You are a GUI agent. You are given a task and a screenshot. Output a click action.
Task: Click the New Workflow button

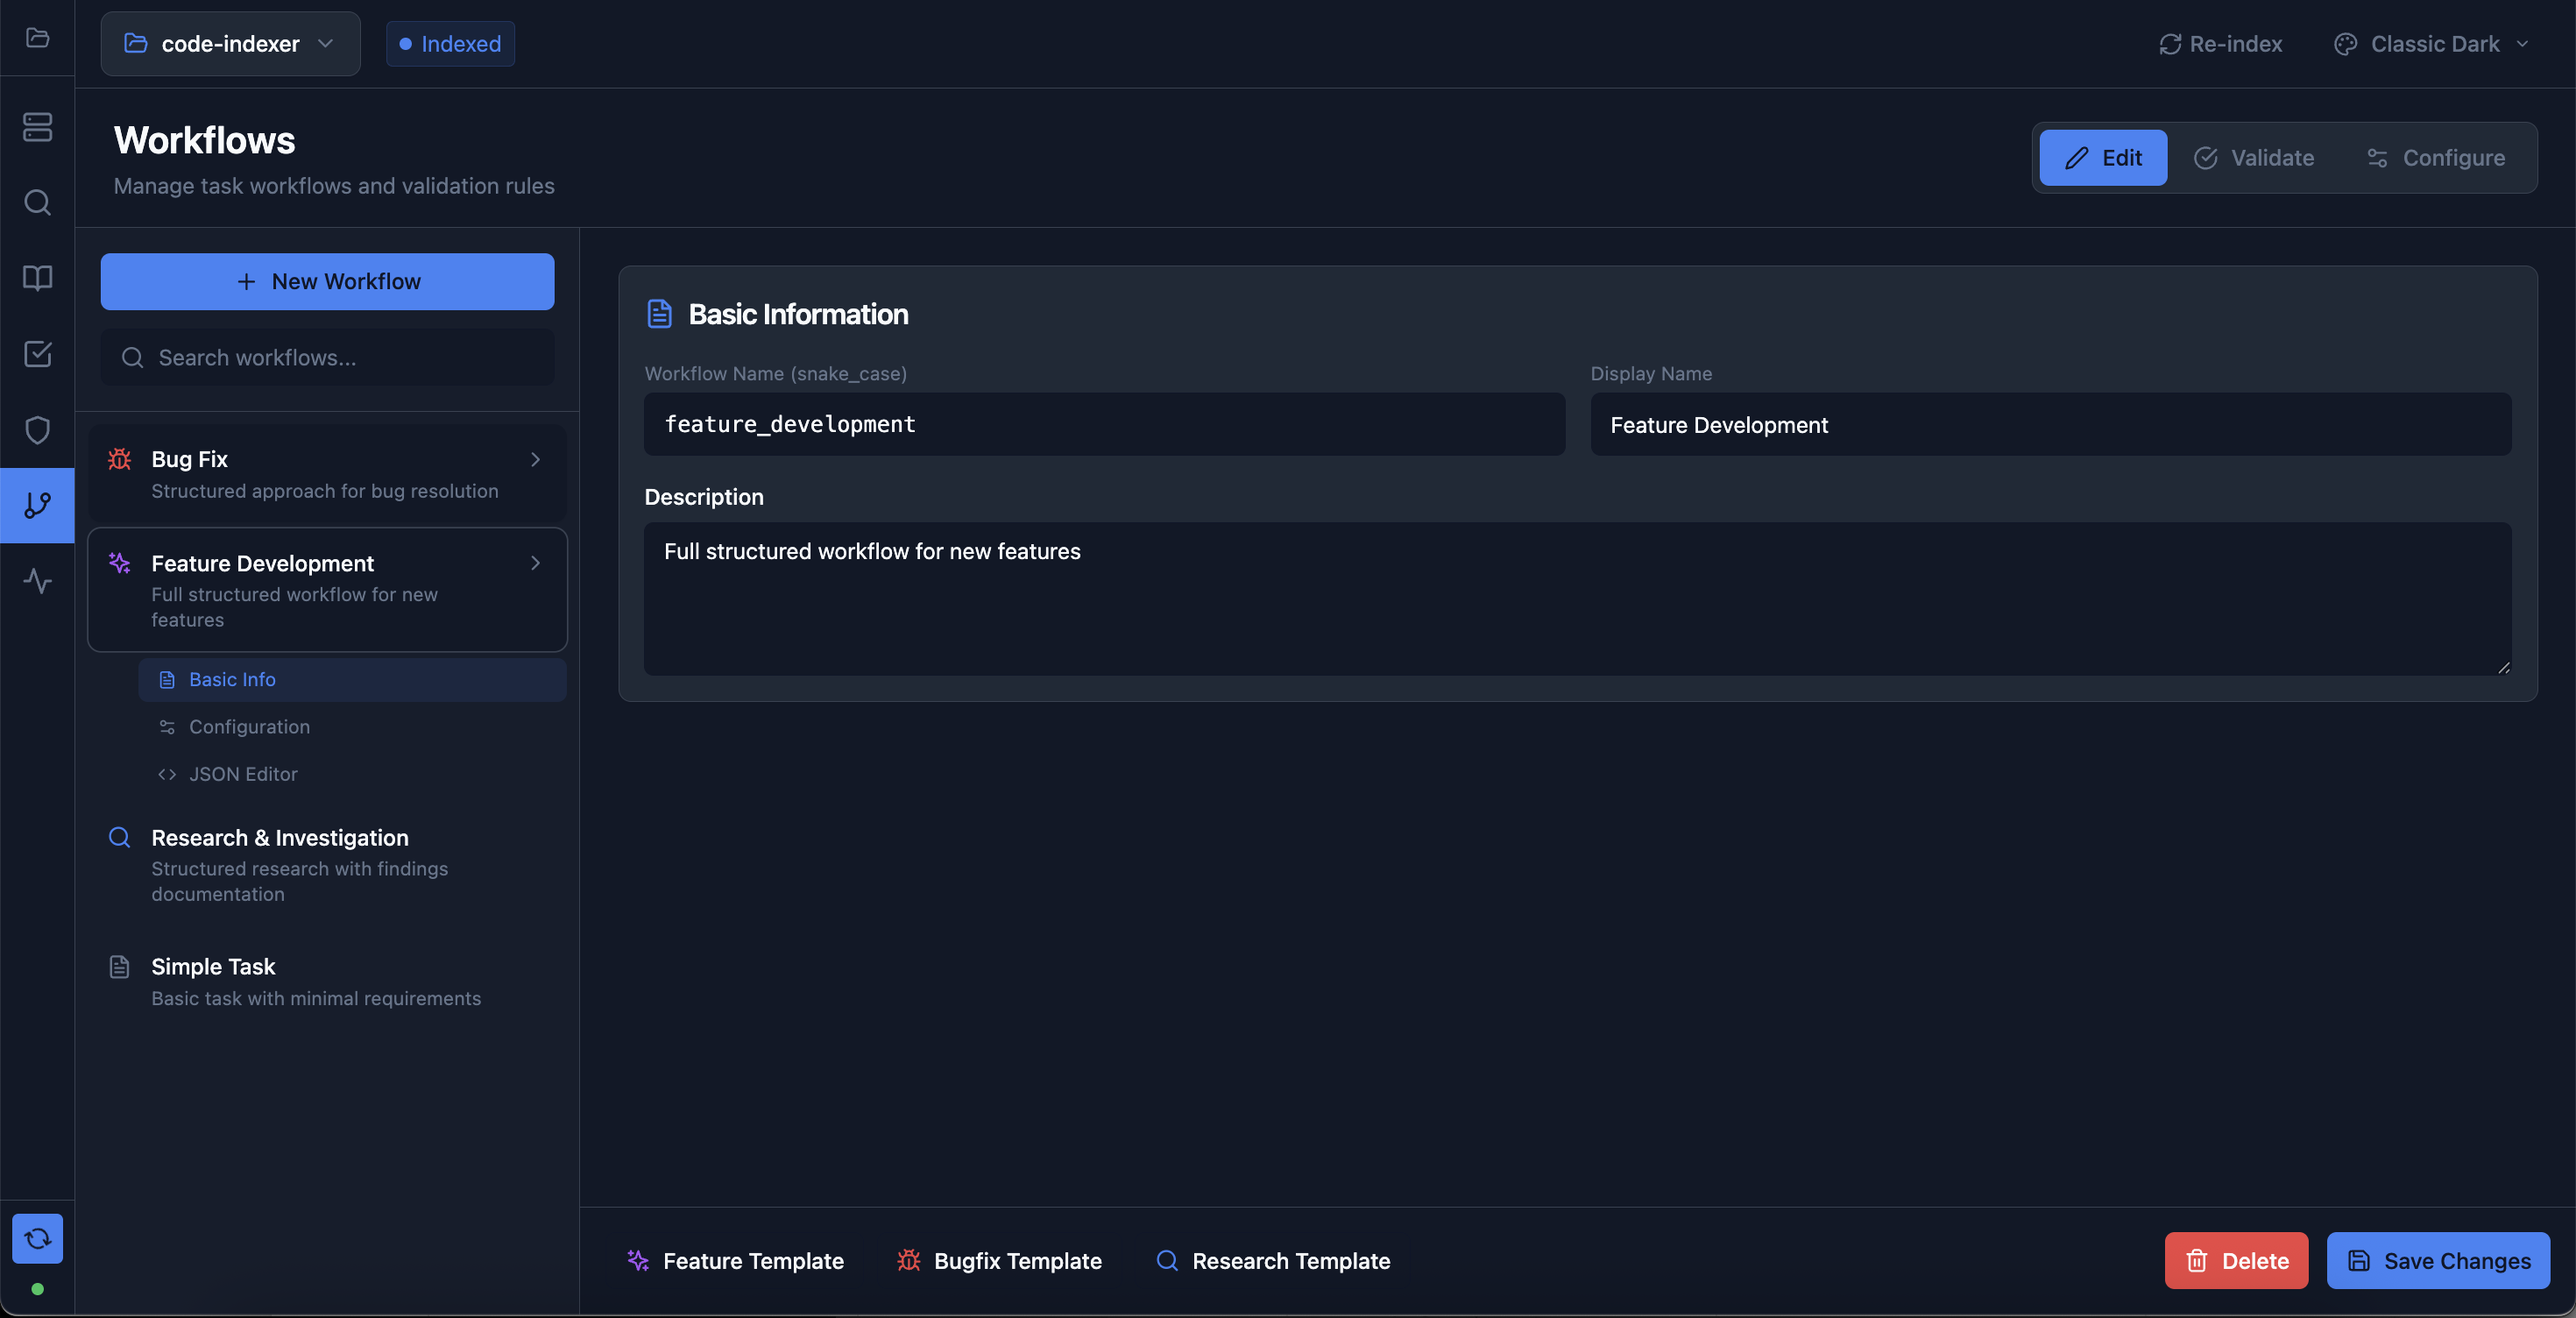327,282
